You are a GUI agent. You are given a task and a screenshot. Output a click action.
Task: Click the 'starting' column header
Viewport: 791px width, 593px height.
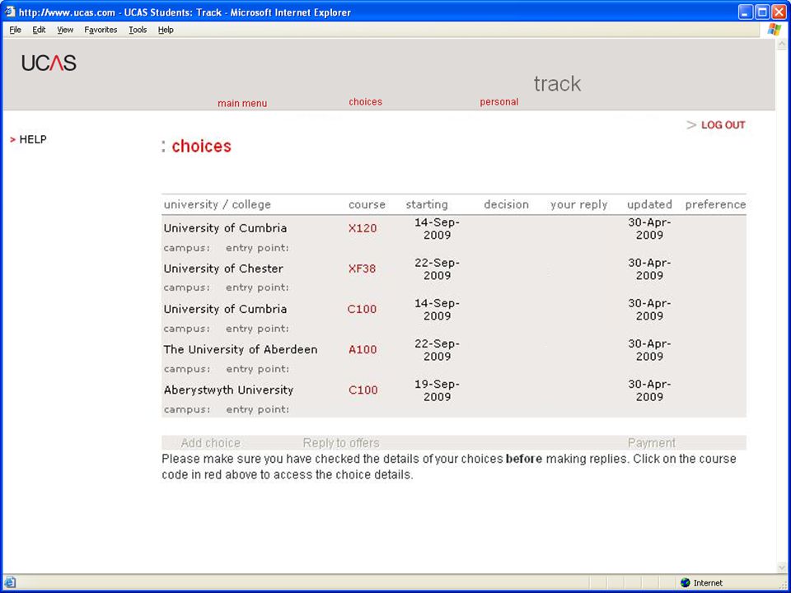click(x=427, y=205)
